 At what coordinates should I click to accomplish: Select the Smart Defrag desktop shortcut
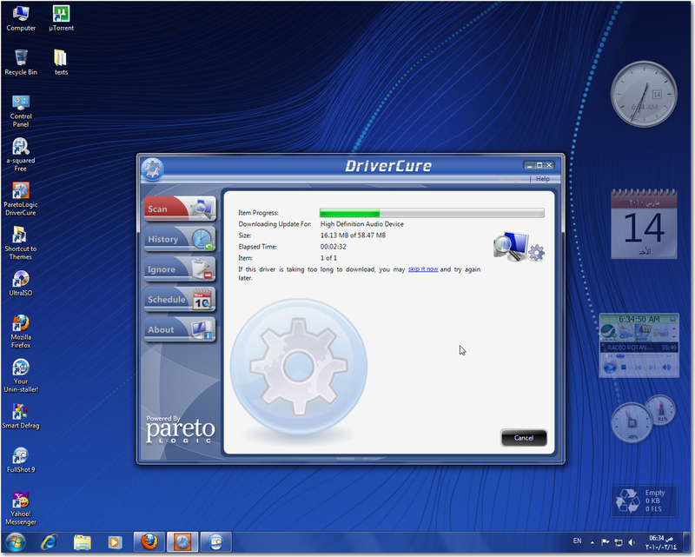click(x=20, y=416)
